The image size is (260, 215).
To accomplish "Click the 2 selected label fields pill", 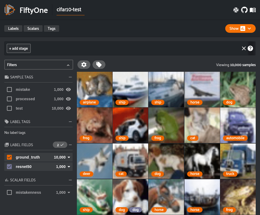I will 60,145.
